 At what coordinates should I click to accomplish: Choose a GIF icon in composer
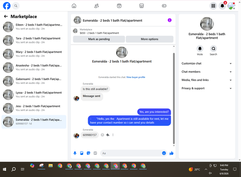95,153
